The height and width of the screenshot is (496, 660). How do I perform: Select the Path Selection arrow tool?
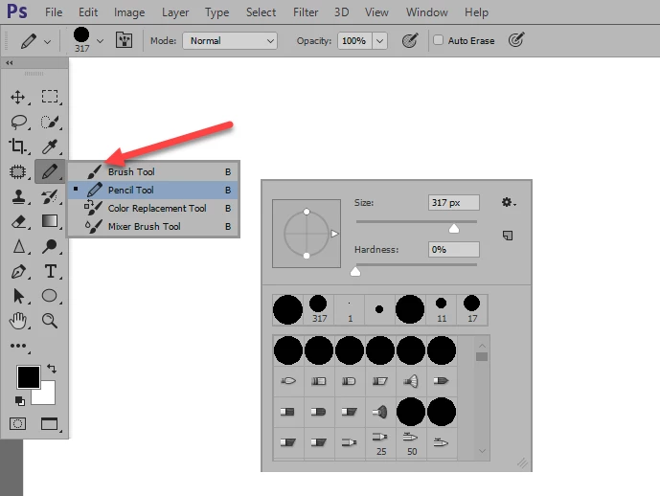18,296
